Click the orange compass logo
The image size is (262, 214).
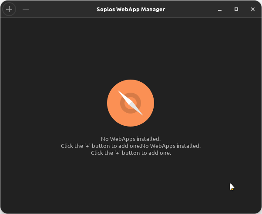click(x=131, y=103)
